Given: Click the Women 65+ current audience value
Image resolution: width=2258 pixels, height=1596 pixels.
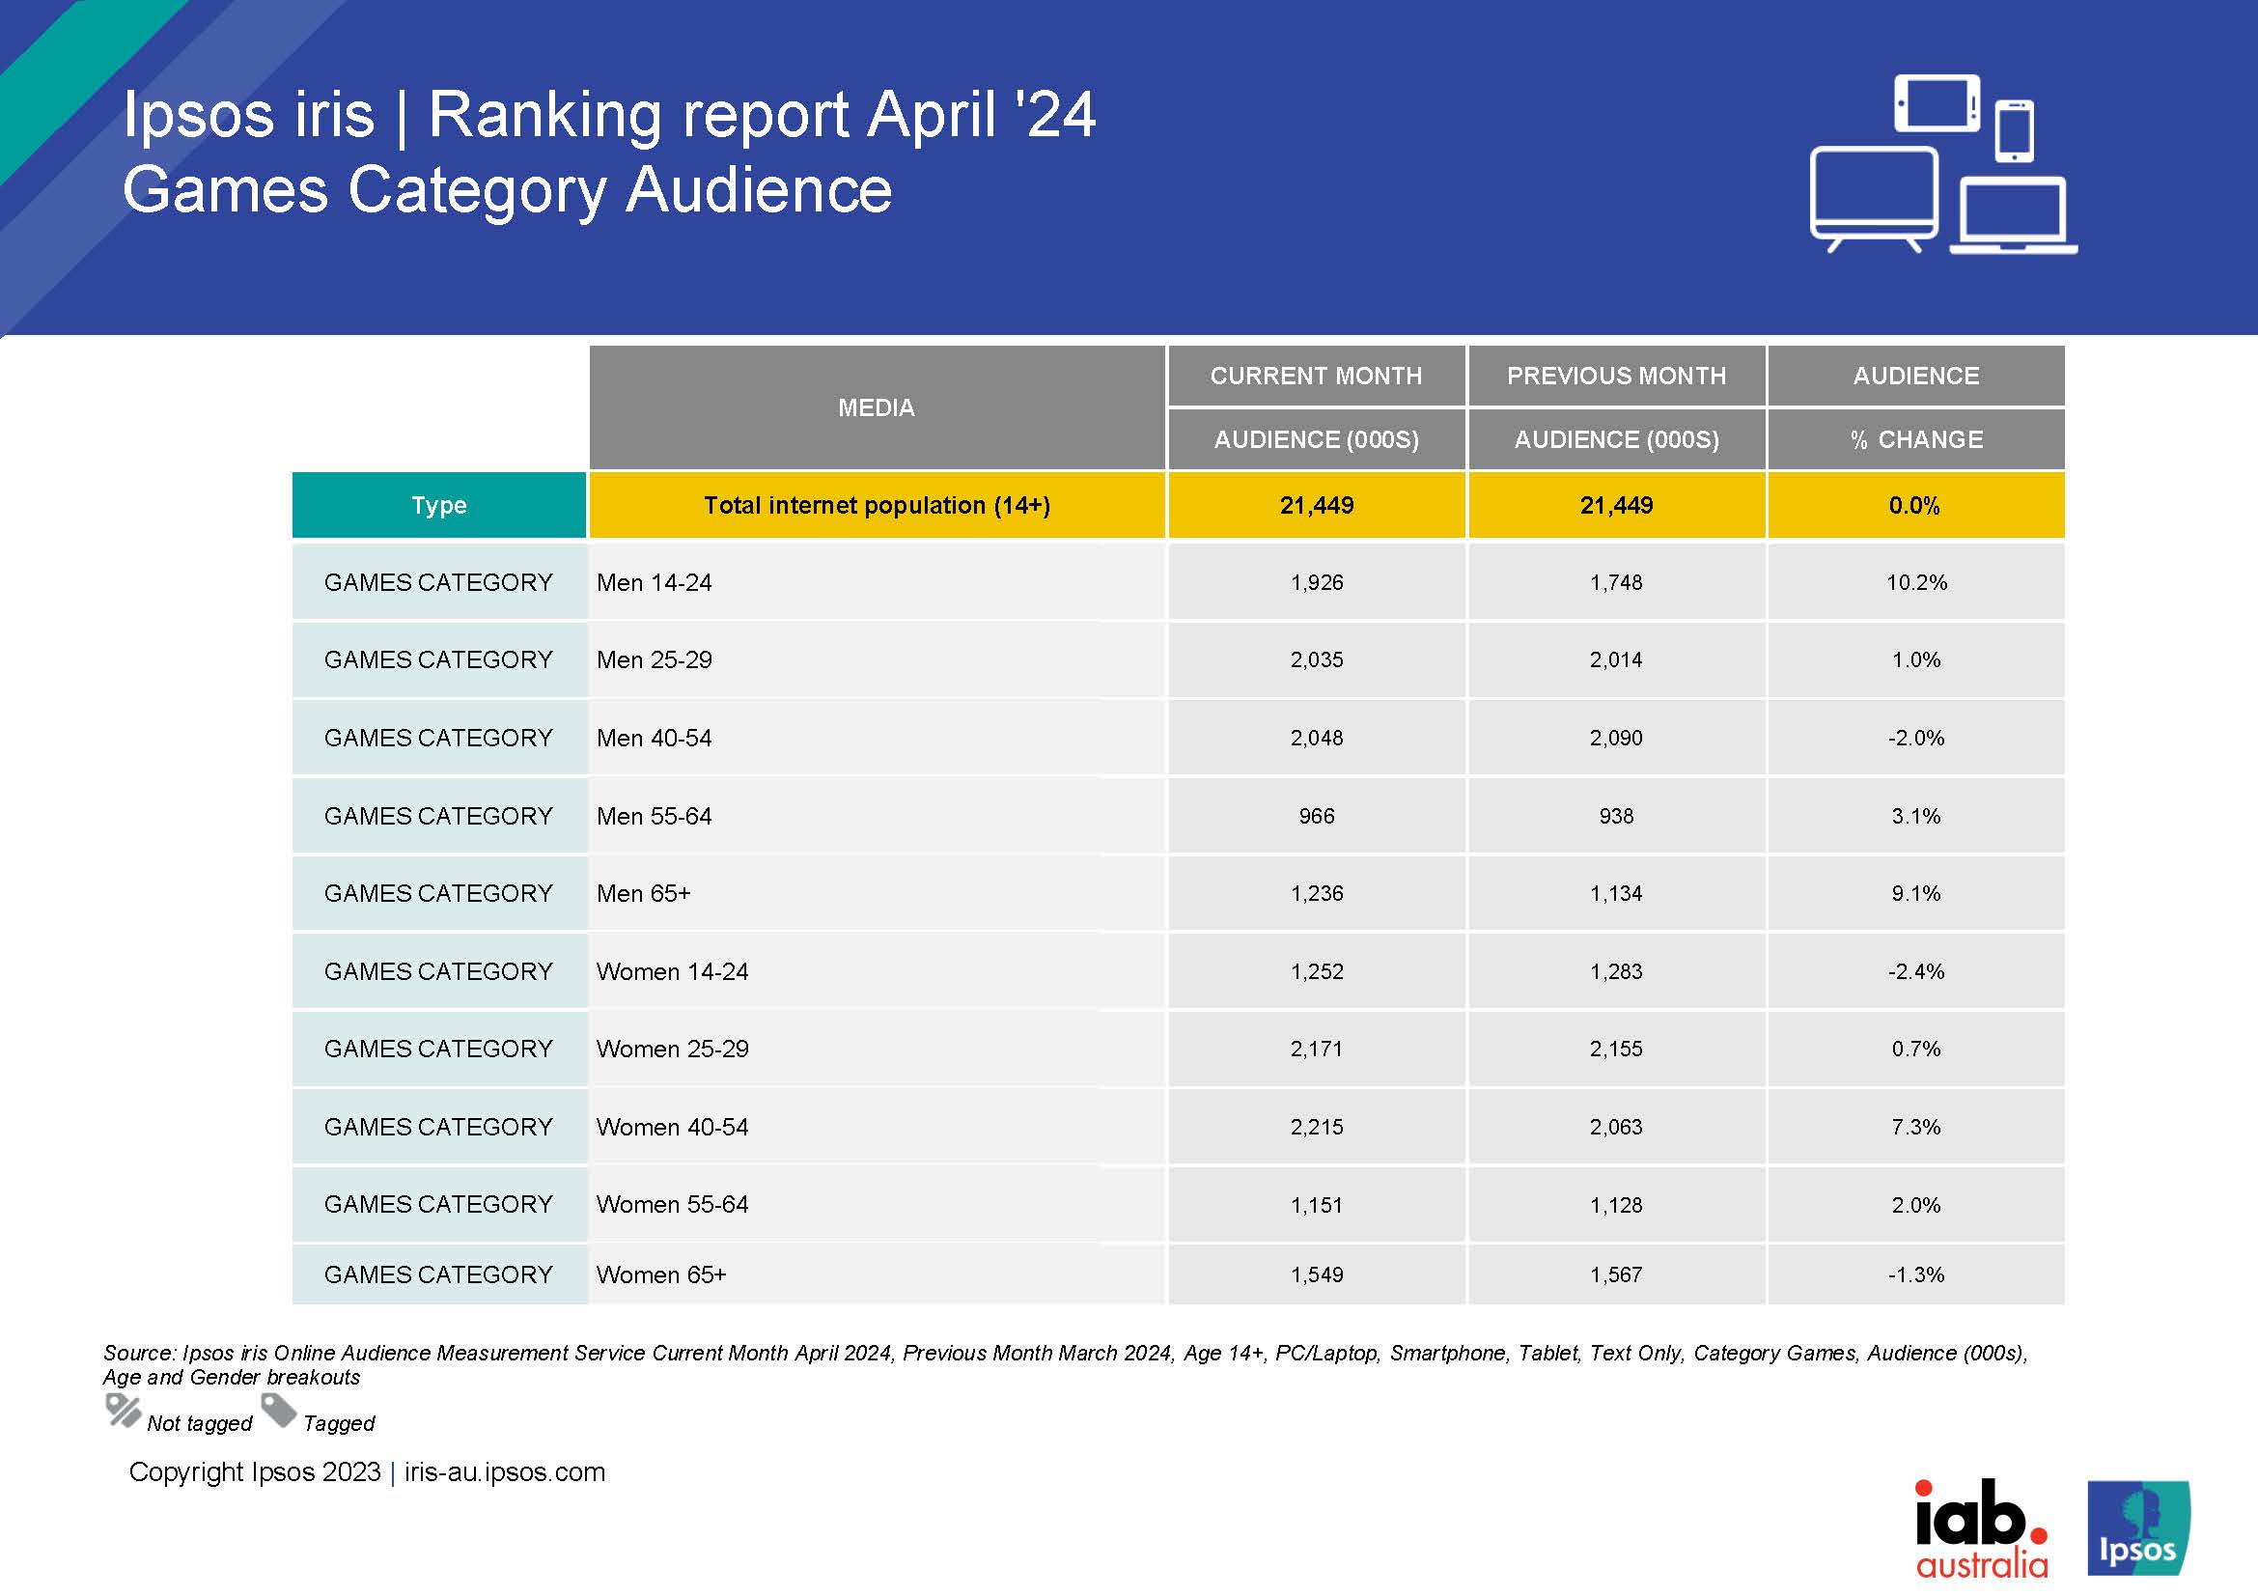Looking at the screenshot, I should click(x=1316, y=1274).
